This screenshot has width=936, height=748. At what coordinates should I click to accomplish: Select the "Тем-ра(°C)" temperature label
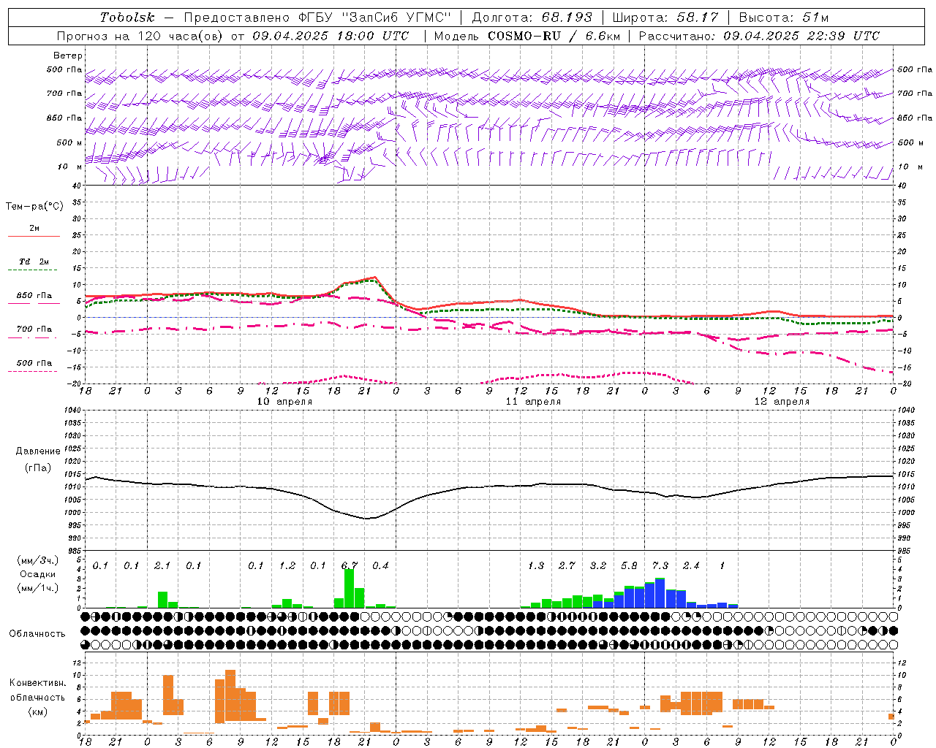pos(34,207)
